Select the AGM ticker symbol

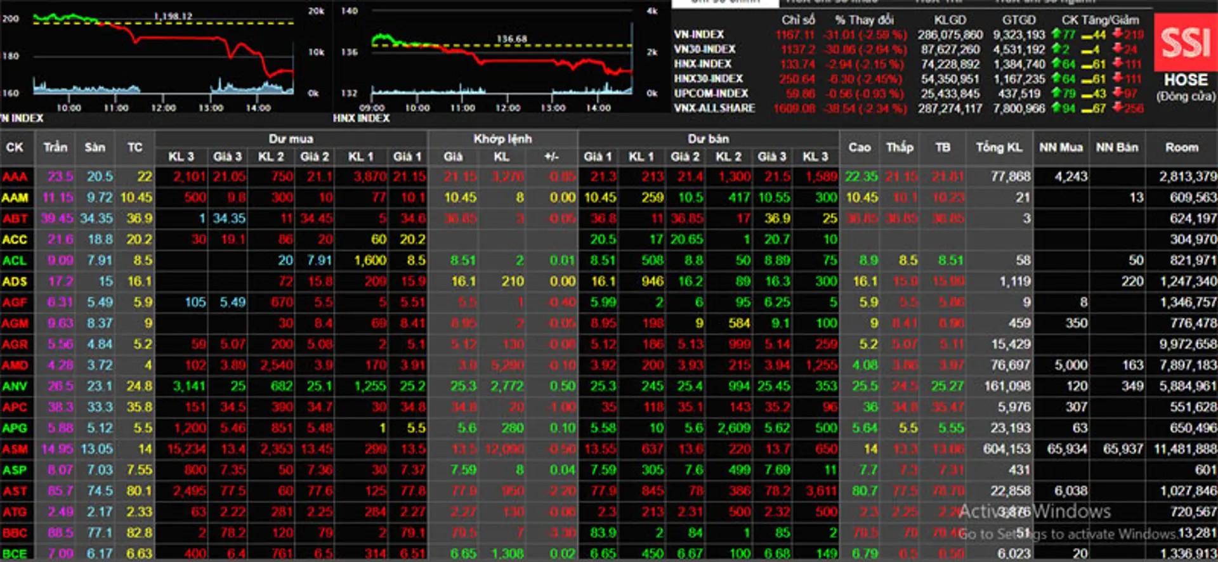[x=15, y=323]
